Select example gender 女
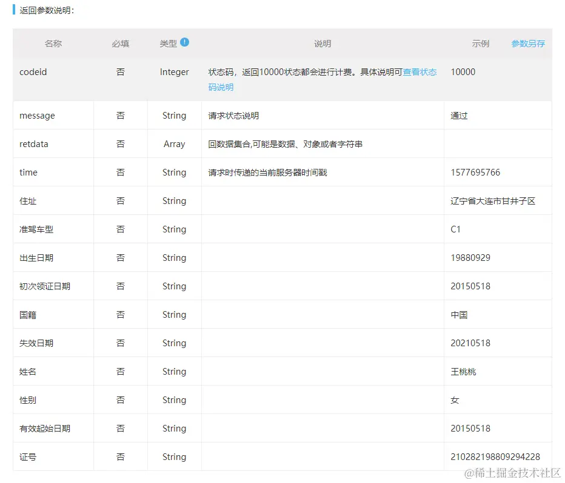Viewport: 565px width, 483px height. 455,400
